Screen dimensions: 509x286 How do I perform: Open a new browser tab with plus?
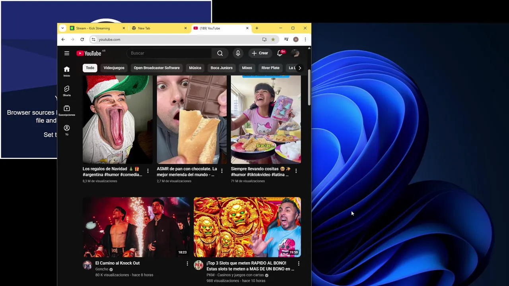[x=257, y=28]
